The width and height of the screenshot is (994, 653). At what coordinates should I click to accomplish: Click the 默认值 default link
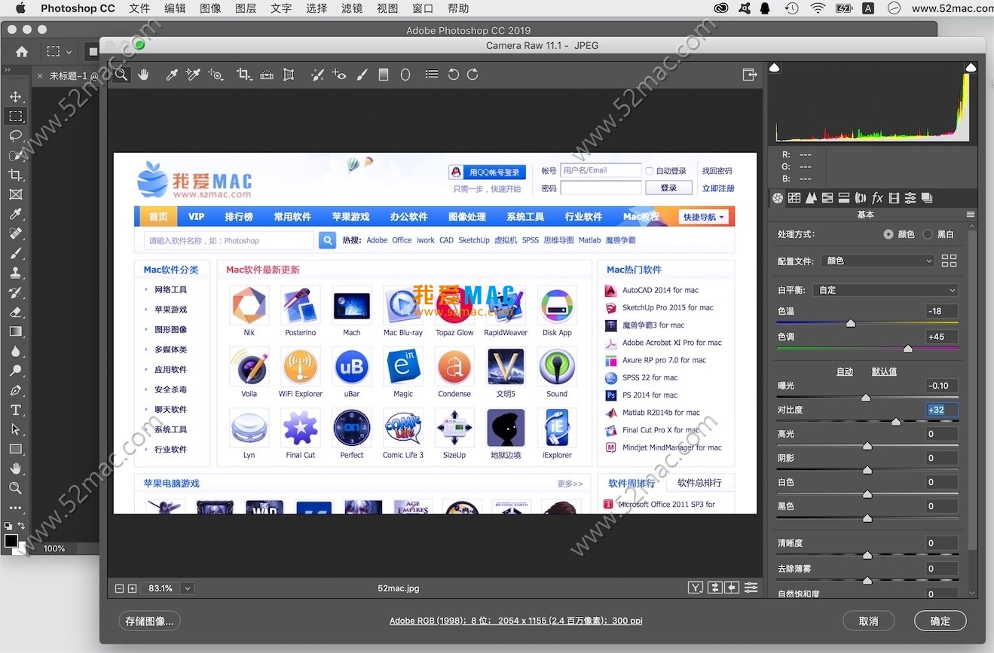pyautogui.click(x=885, y=371)
